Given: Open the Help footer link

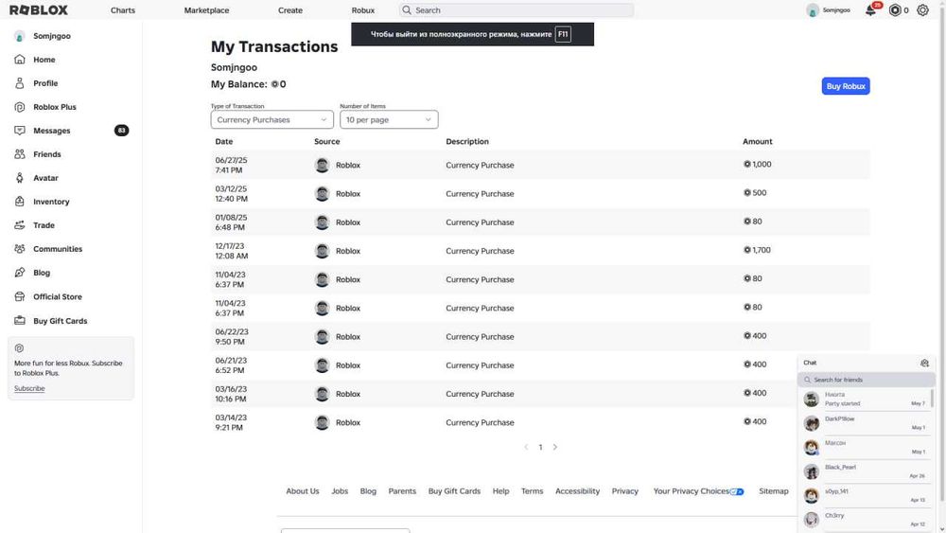Looking at the screenshot, I should tap(500, 491).
